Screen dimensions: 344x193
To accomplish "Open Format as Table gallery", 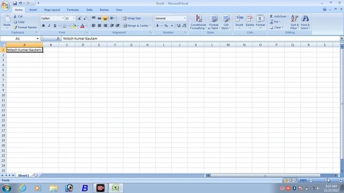I will point(214,22).
